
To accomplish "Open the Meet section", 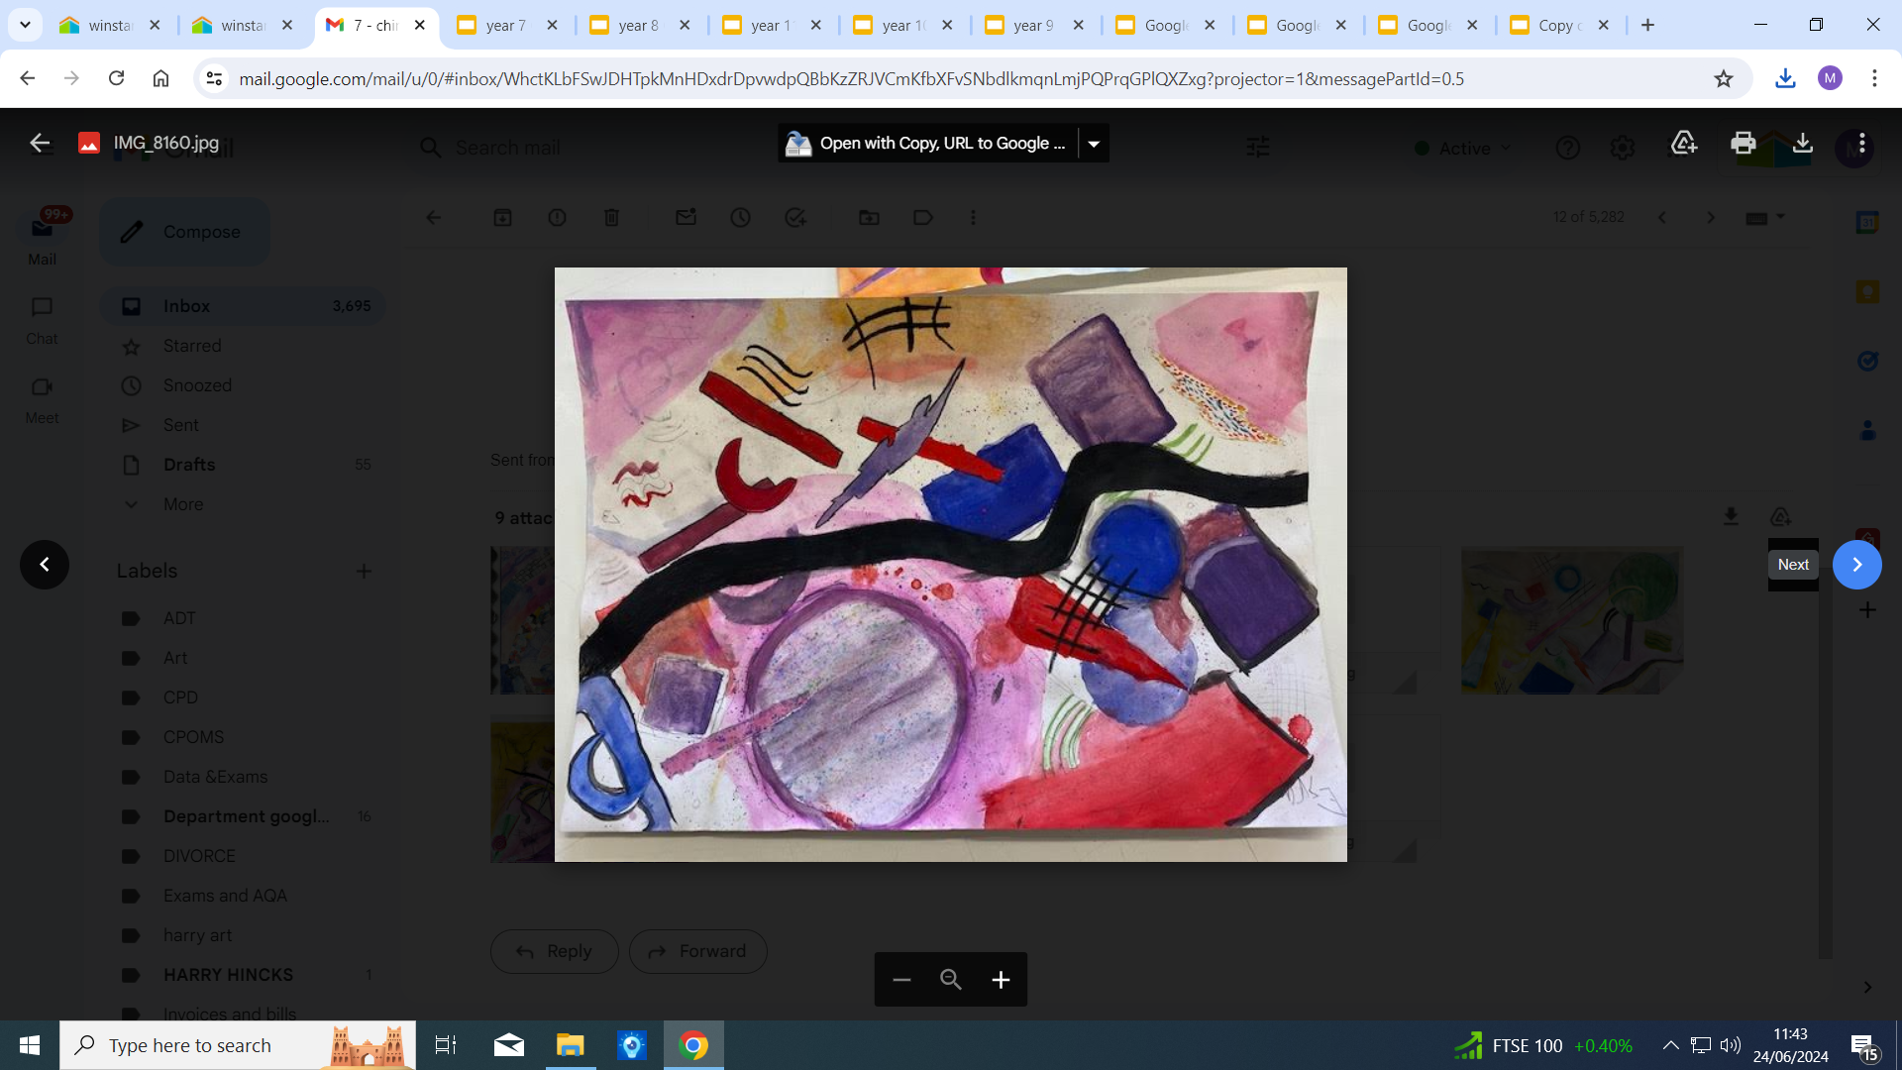I will (x=42, y=400).
